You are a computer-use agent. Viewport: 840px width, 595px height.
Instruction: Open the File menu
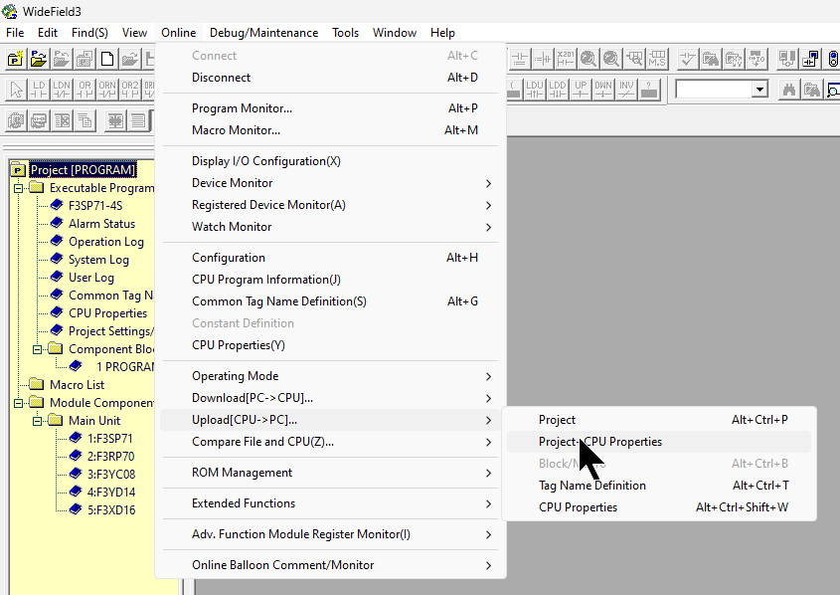15,33
